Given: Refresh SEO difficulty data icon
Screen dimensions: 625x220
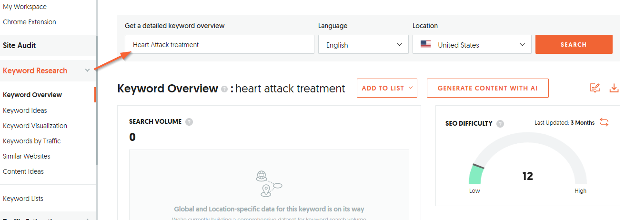Looking at the screenshot, I should 604,122.
